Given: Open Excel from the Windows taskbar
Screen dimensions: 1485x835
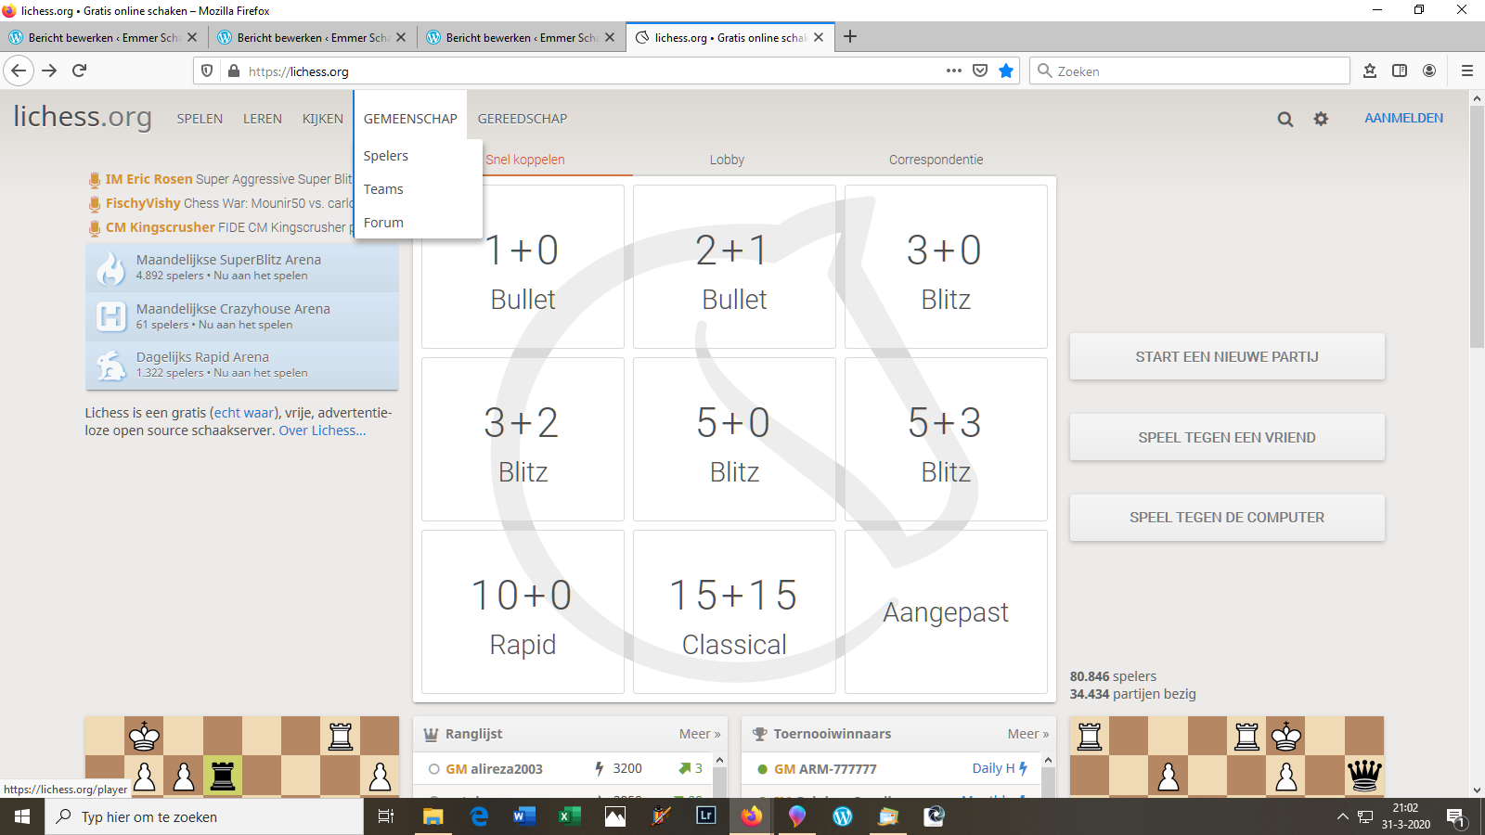Looking at the screenshot, I should click(x=569, y=816).
